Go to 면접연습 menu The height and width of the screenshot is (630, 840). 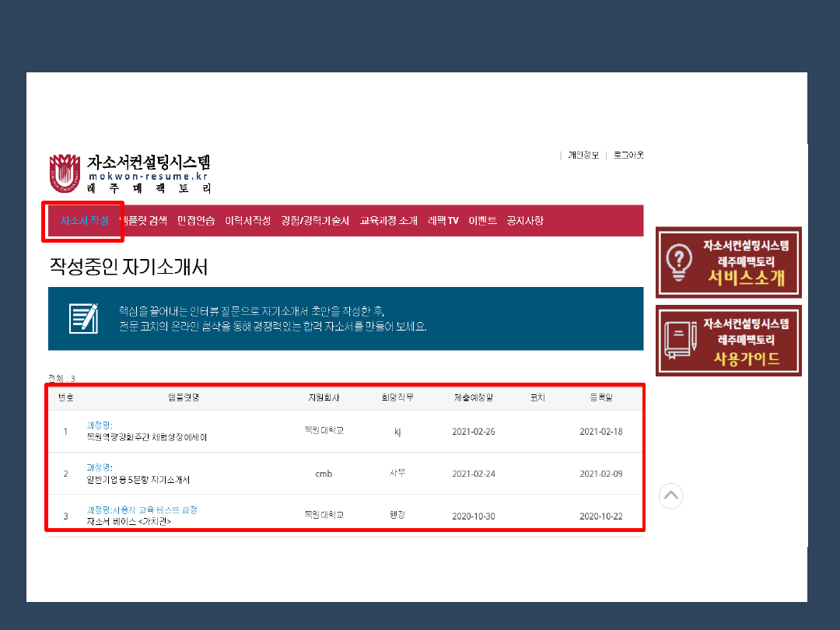(x=196, y=221)
